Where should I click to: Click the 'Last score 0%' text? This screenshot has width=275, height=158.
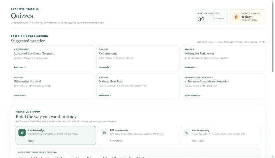click(x=218, y=18)
